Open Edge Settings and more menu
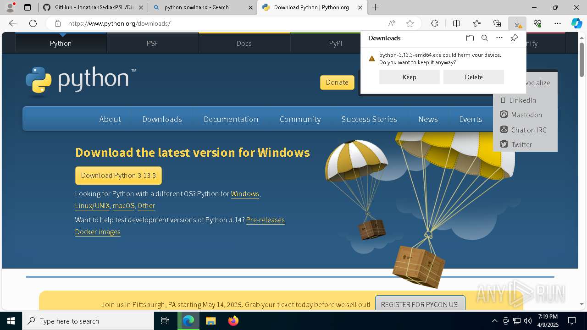This screenshot has height=330, width=587. 558,23
